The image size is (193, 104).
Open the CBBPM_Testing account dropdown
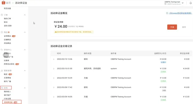[183, 3]
